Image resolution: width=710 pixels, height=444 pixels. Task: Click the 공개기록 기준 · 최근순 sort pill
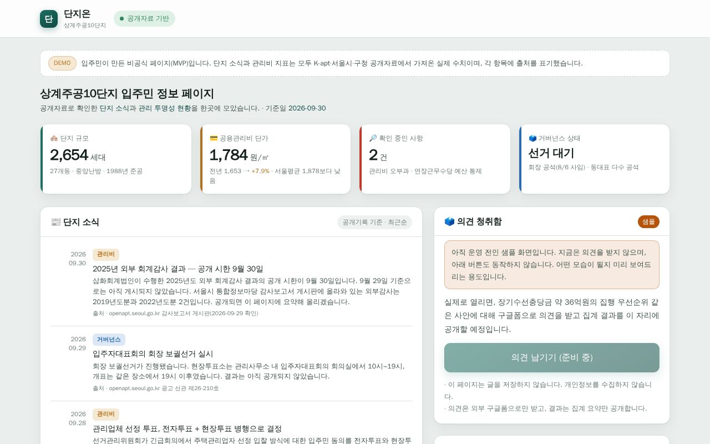pos(374,222)
